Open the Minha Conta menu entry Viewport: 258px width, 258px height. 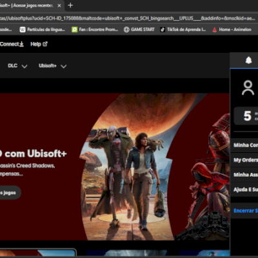244,145
